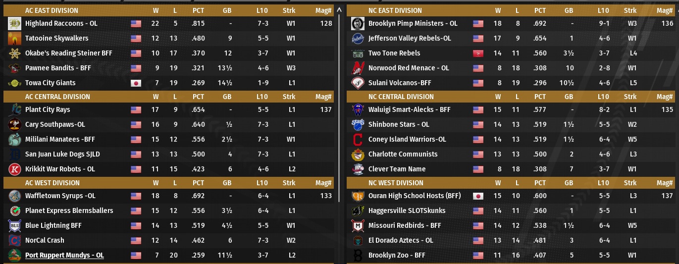Click the scrollbar up arrow between standings panels

click(339, 9)
